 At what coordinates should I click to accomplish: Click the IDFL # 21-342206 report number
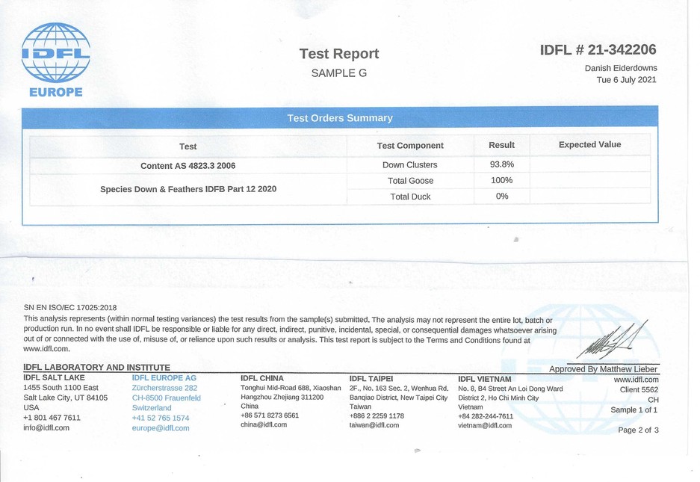(x=598, y=49)
